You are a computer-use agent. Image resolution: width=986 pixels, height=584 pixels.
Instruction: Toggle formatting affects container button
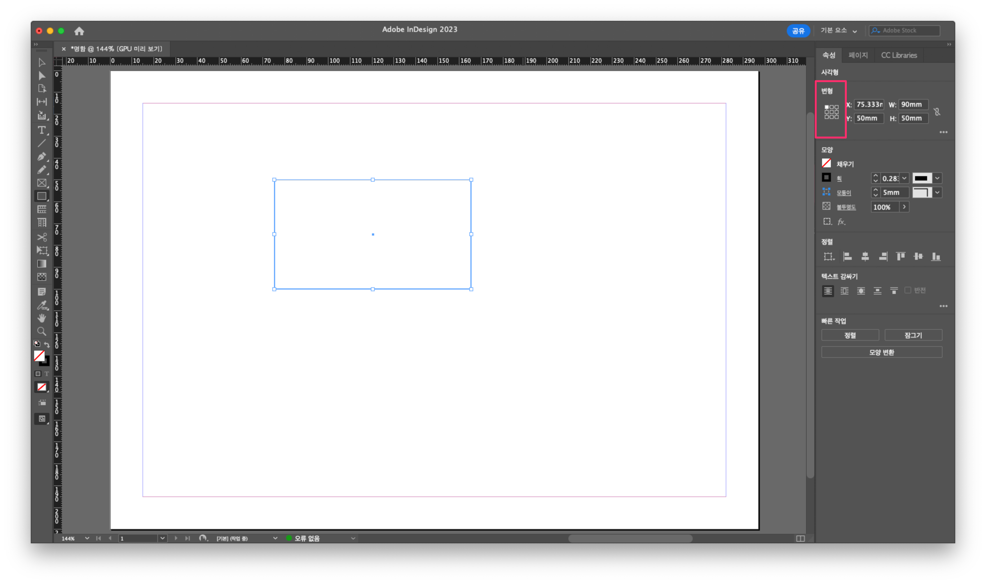point(38,374)
